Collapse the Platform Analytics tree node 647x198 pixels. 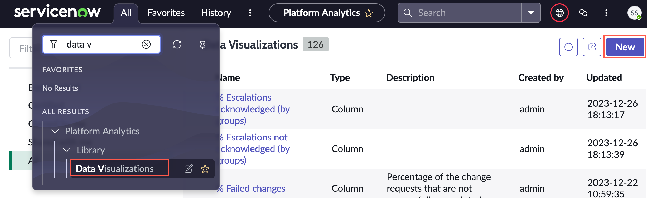pyautogui.click(x=55, y=131)
